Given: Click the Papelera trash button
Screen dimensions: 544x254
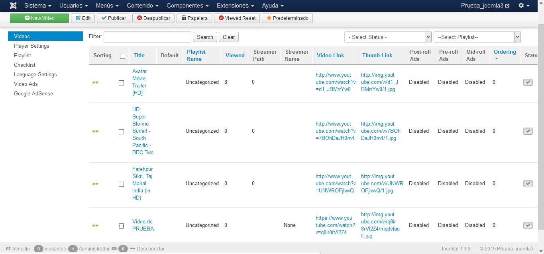Looking at the screenshot, I should click(194, 18).
